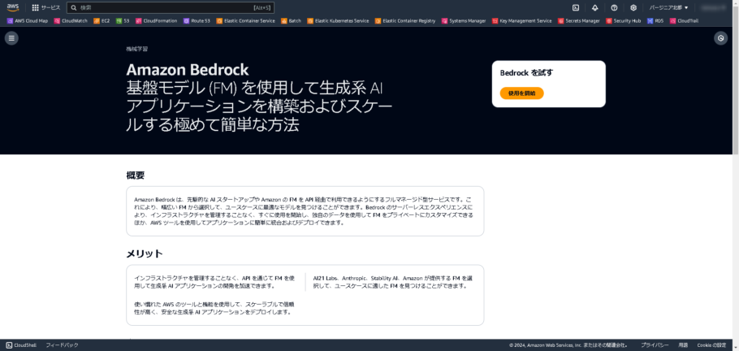
Task: Click the benefit text starting インフラストラクチャを管理することなく
Action: click(214, 282)
